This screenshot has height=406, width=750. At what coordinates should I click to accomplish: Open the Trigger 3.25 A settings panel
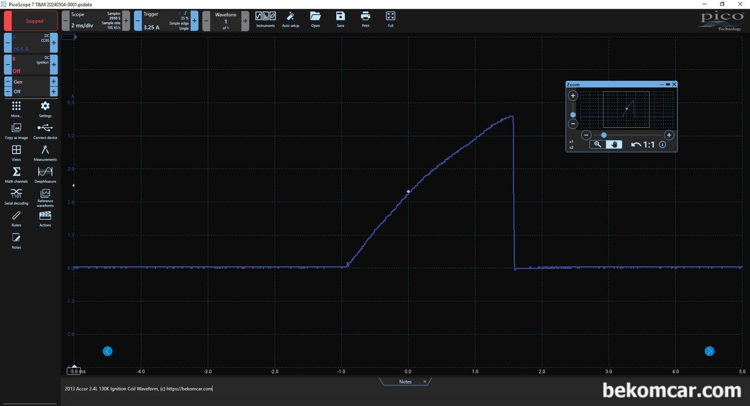(x=166, y=21)
